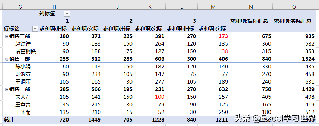
Task: Select the 582 cell for 赵铁锤
Action: tap(294, 44)
